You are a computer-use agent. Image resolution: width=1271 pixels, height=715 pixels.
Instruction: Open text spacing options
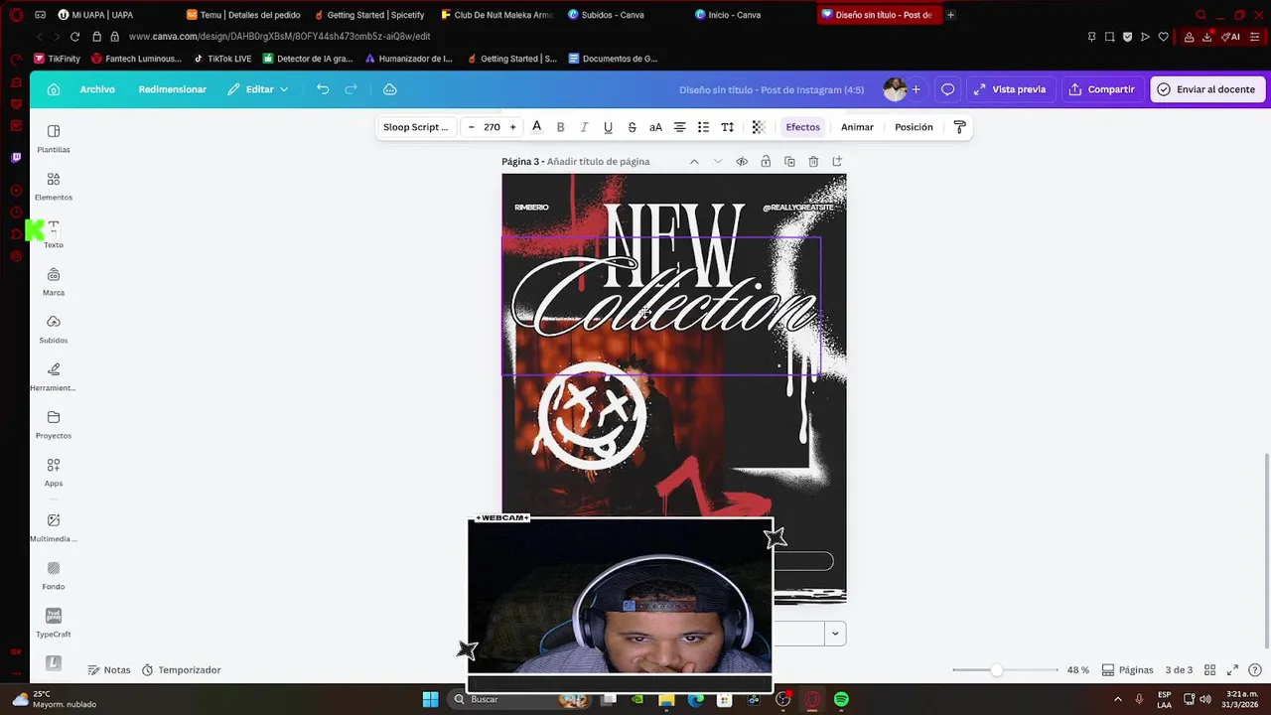point(727,127)
